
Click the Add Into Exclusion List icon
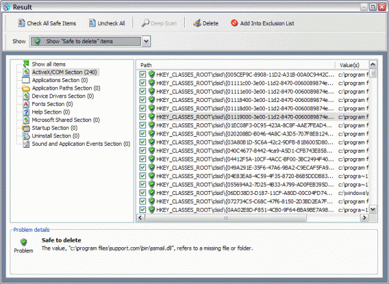[234, 23]
